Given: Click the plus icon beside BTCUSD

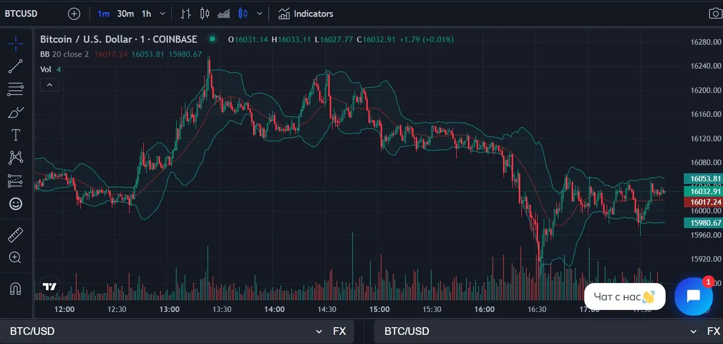Looking at the screenshot, I should (x=74, y=14).
